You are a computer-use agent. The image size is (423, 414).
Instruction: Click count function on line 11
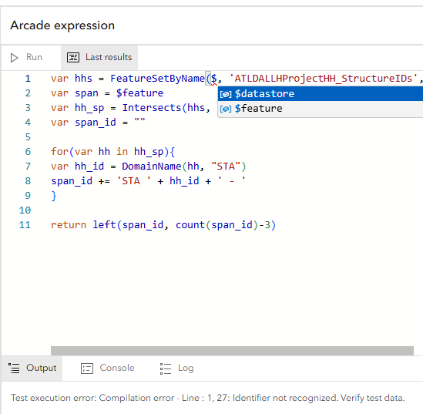tap(190, 224)
